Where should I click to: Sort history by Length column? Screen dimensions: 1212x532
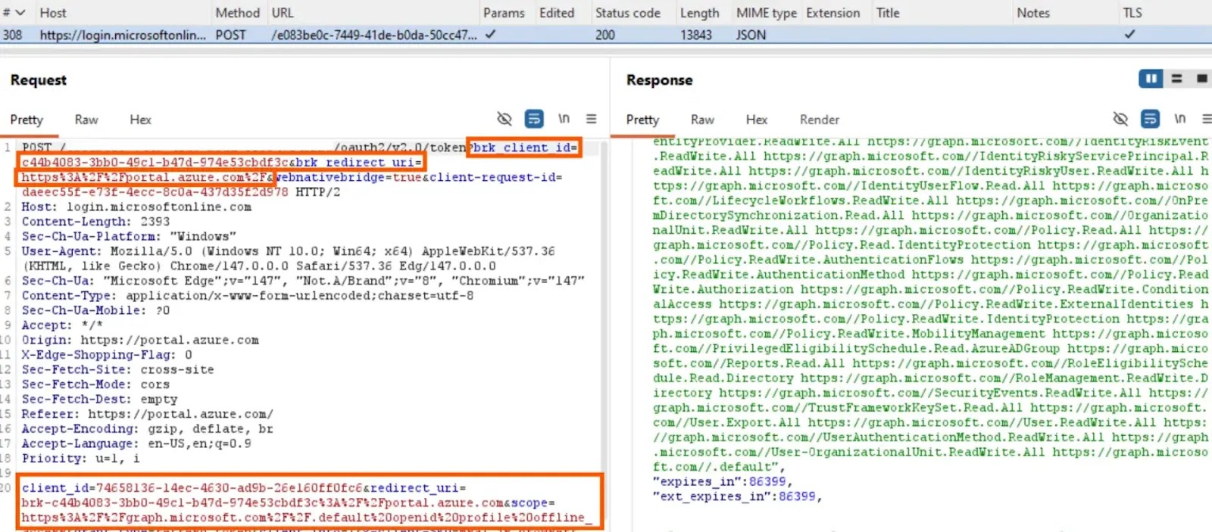[699, 13]
